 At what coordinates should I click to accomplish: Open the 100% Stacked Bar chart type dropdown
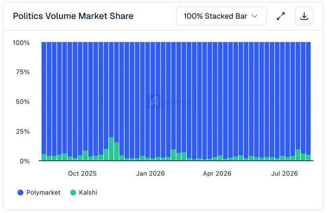pos(221,16)
